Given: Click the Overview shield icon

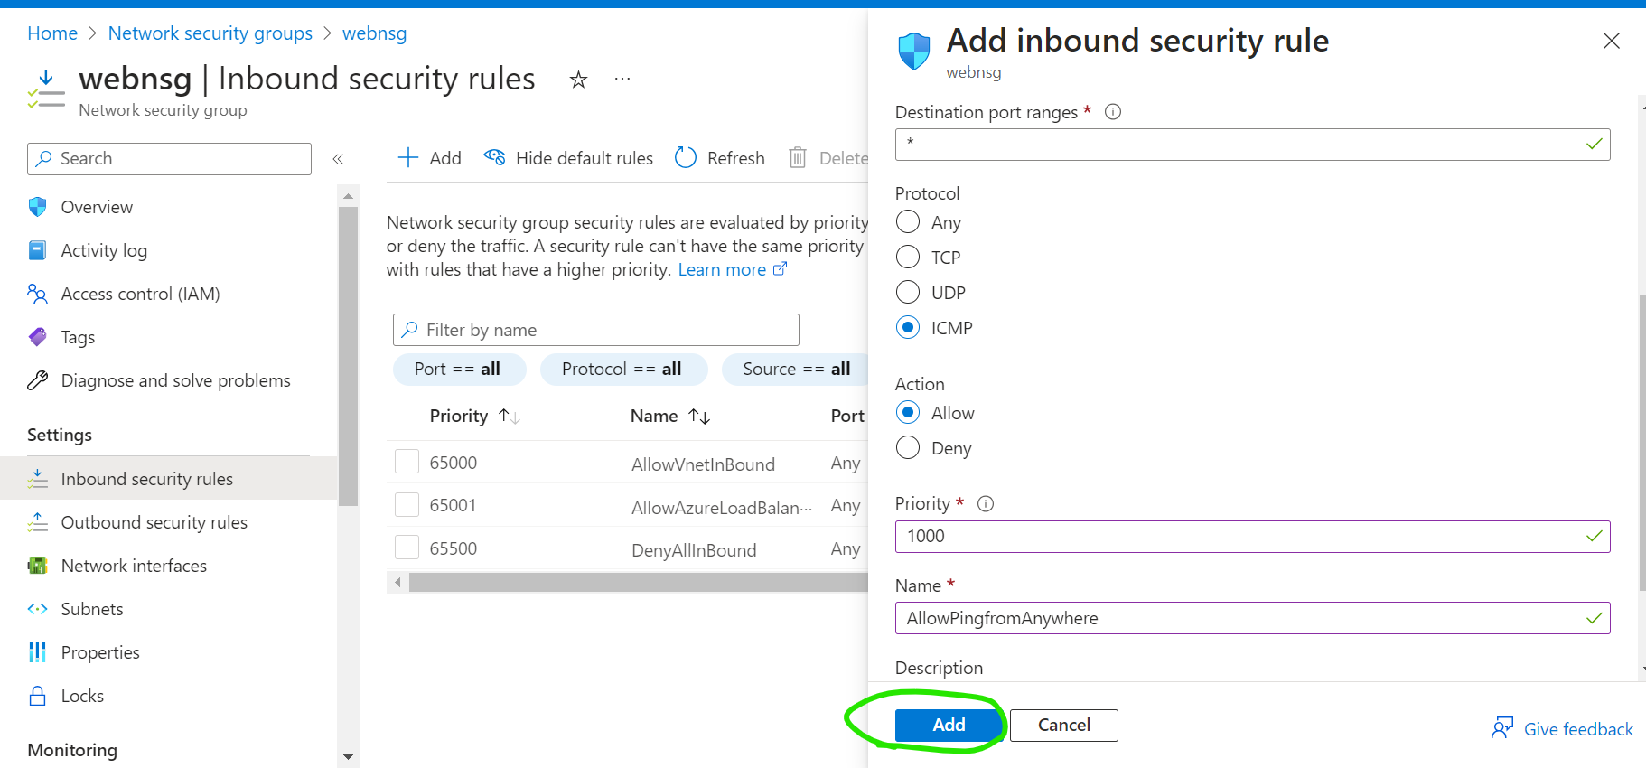Looking at the screenshot, I should coord(37,207).
